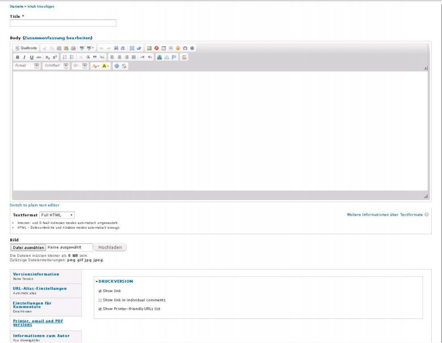Uncheck the Show link checkbox
This screenshot has width=442, height=343.
click(100, 291)
